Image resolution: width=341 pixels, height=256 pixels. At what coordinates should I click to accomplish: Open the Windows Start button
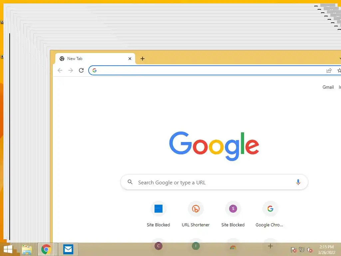coord(8,249)
